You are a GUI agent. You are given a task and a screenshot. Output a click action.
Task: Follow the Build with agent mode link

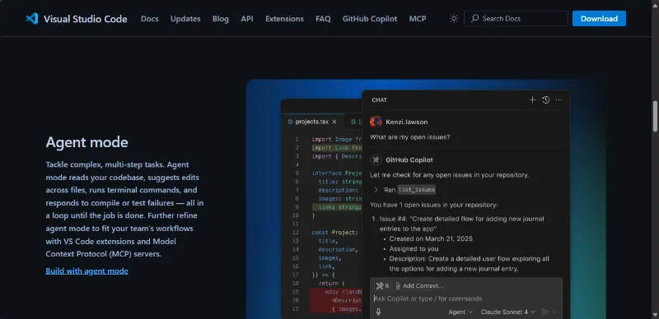[x=87, y=270]
